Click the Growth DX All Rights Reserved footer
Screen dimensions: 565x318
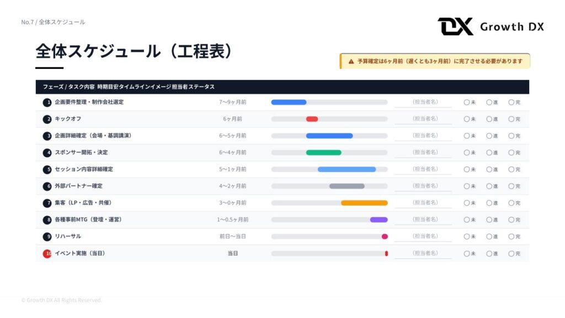(x=61, y=300)
